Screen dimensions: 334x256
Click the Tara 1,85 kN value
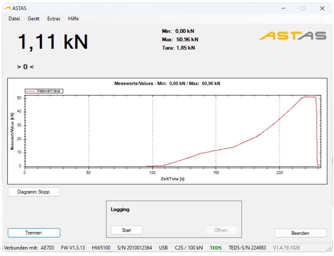tap(178, 48)
